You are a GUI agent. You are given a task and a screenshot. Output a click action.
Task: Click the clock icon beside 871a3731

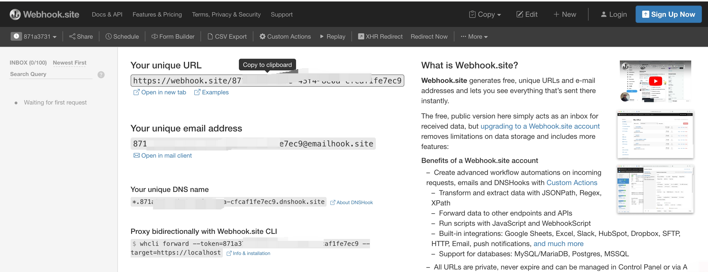pyautogui.click(x=16, y=36)
